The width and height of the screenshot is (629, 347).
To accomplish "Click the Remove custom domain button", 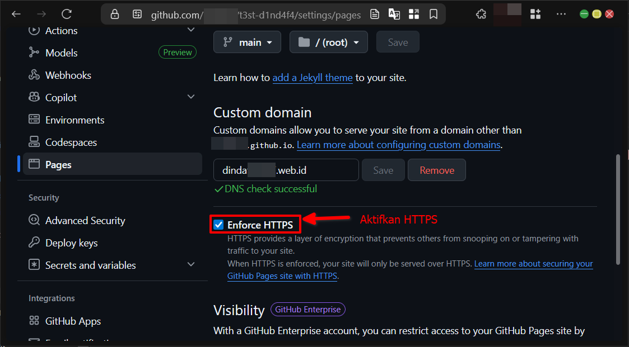I will pyautogui.click(x=436, y=169).
